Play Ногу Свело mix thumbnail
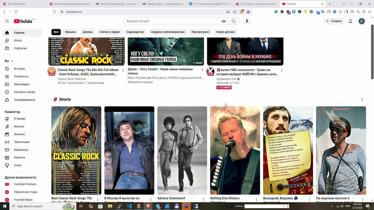 coord(166,51)
